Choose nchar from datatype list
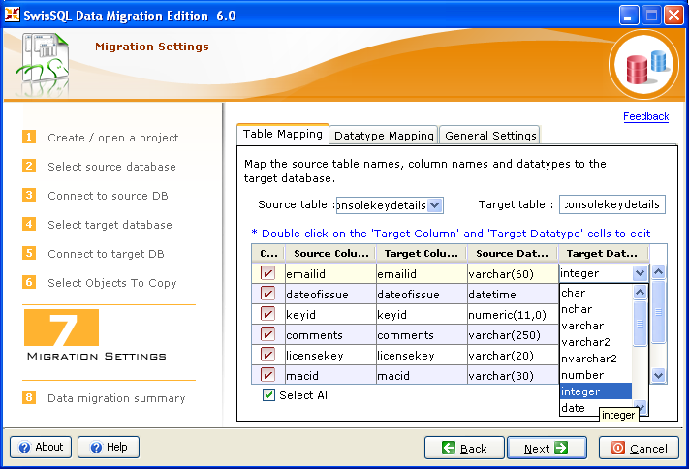The height and width of the screenshot is (469, 689). tap(596, 309)
